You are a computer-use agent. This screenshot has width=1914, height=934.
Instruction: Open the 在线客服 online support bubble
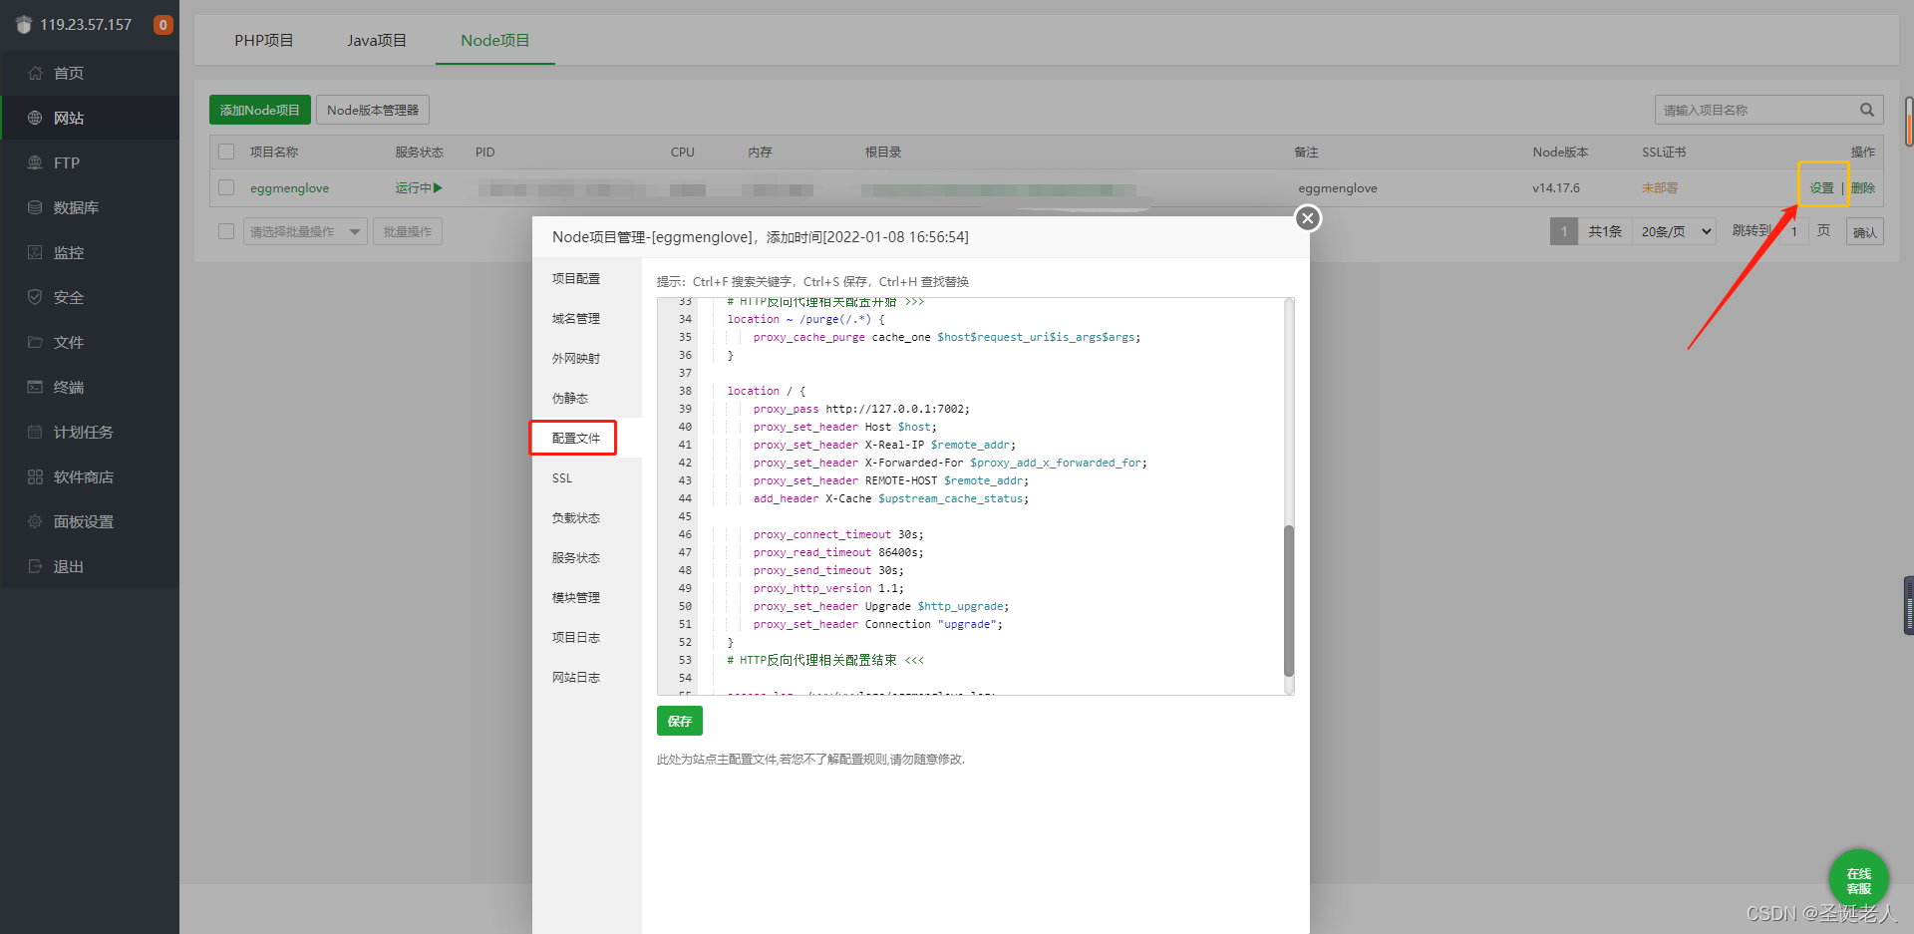[x=1858, y=880]
